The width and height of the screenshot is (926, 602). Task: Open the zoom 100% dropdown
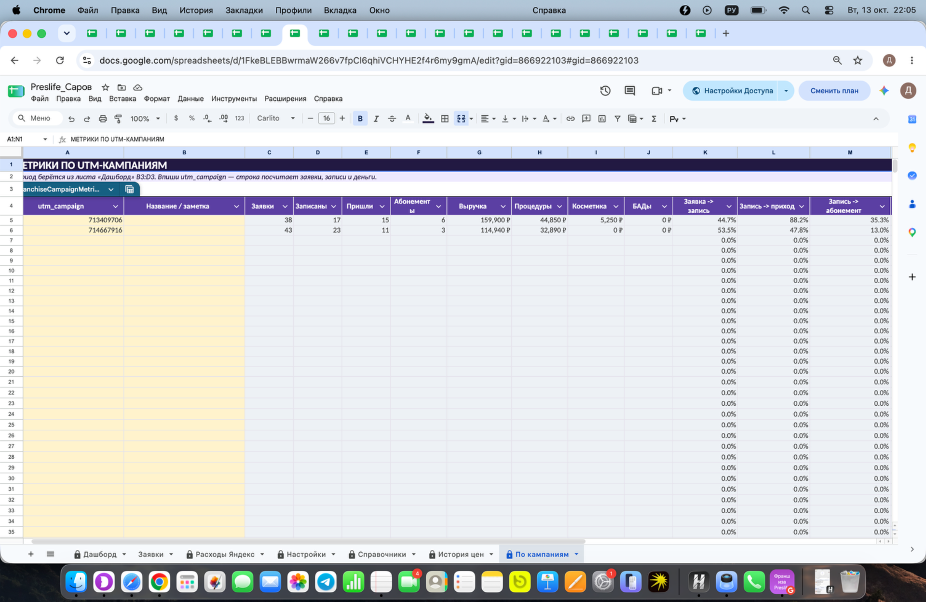pos(145,119)
